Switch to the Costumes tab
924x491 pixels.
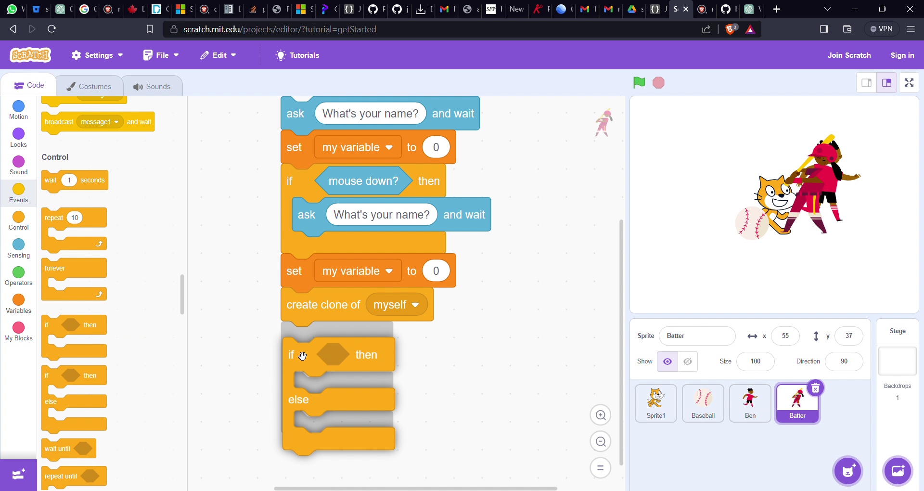(x=90, y=86)
